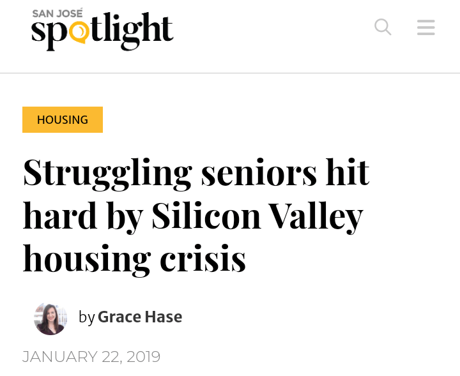
Task: Open the search magnifying glass icon
Action: [382, 27]
